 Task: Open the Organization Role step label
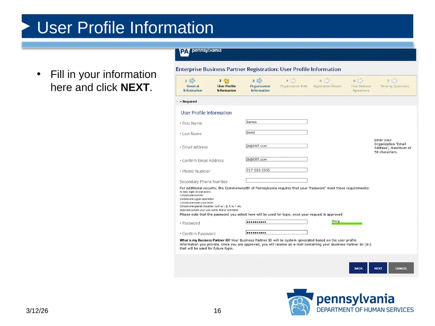click(x=294, y=86)
